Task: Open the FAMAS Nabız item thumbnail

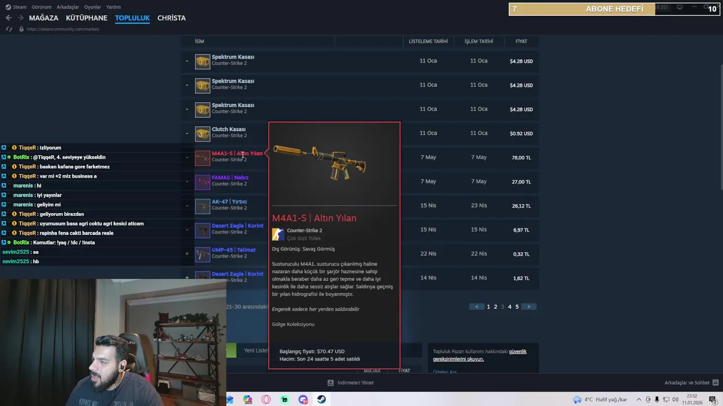Action: click(x=202, y=182)
